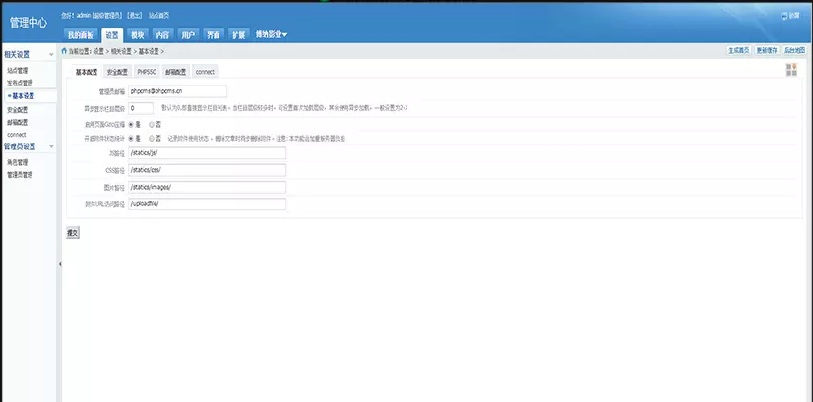813x402 pixels.
Task: Click the admin email input field
Action: tap(177, 92)
